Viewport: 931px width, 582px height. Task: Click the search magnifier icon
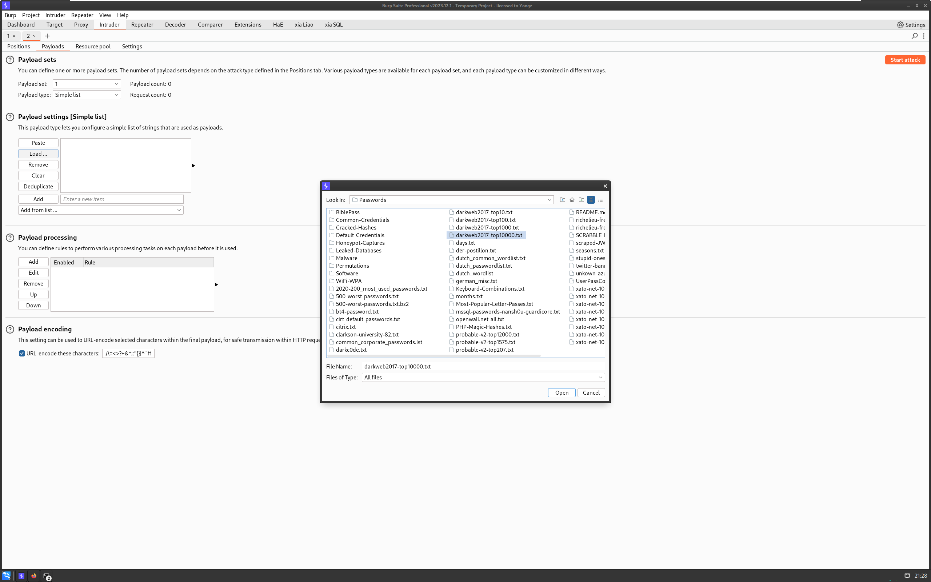[915, 36]
